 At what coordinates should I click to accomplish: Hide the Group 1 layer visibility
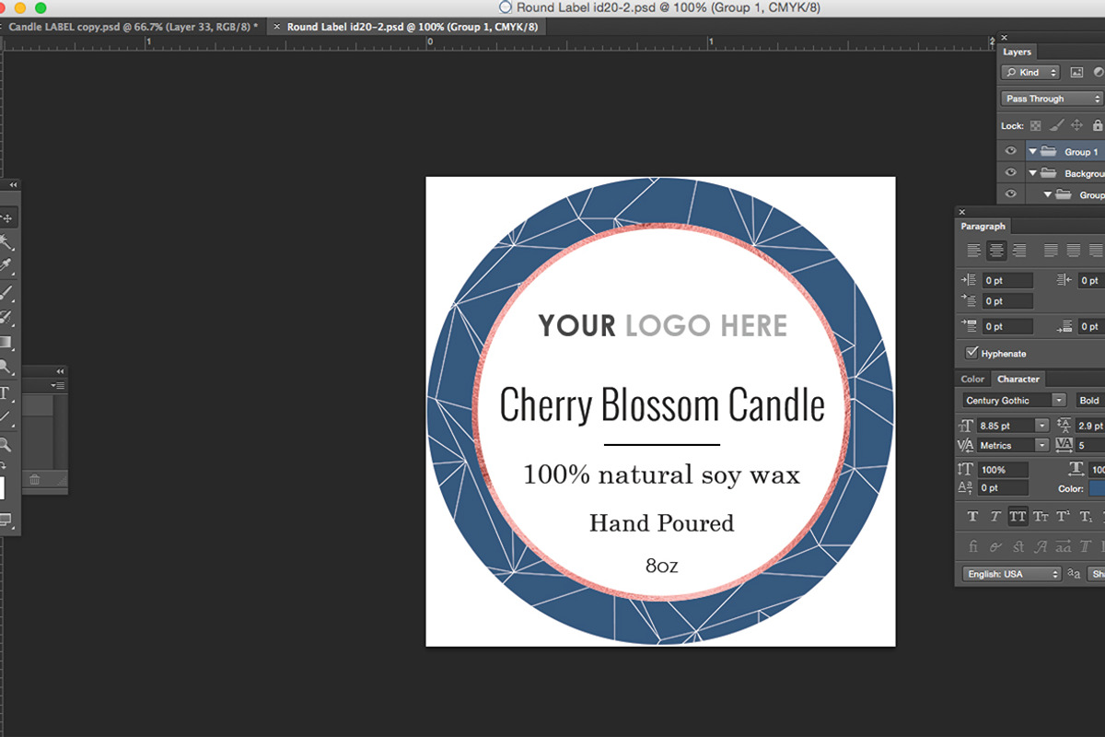pyautogui.click(x=1011, y=151)
